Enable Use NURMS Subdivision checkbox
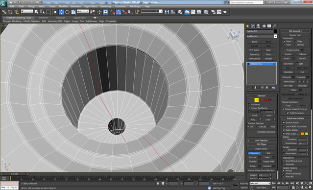 tap(284, 126)
